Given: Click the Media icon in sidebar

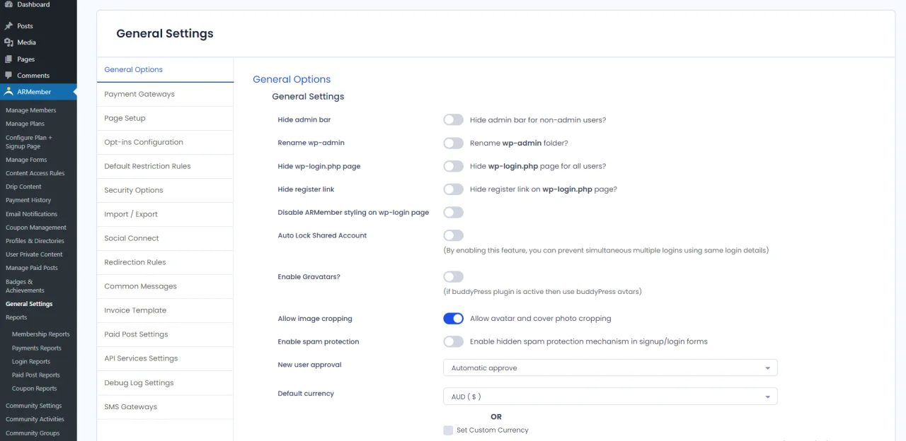Looking at the screenshot, I should pos(8,42).
